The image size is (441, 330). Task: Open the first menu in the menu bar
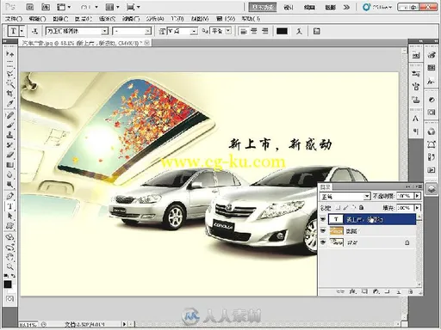coord(14,19)
